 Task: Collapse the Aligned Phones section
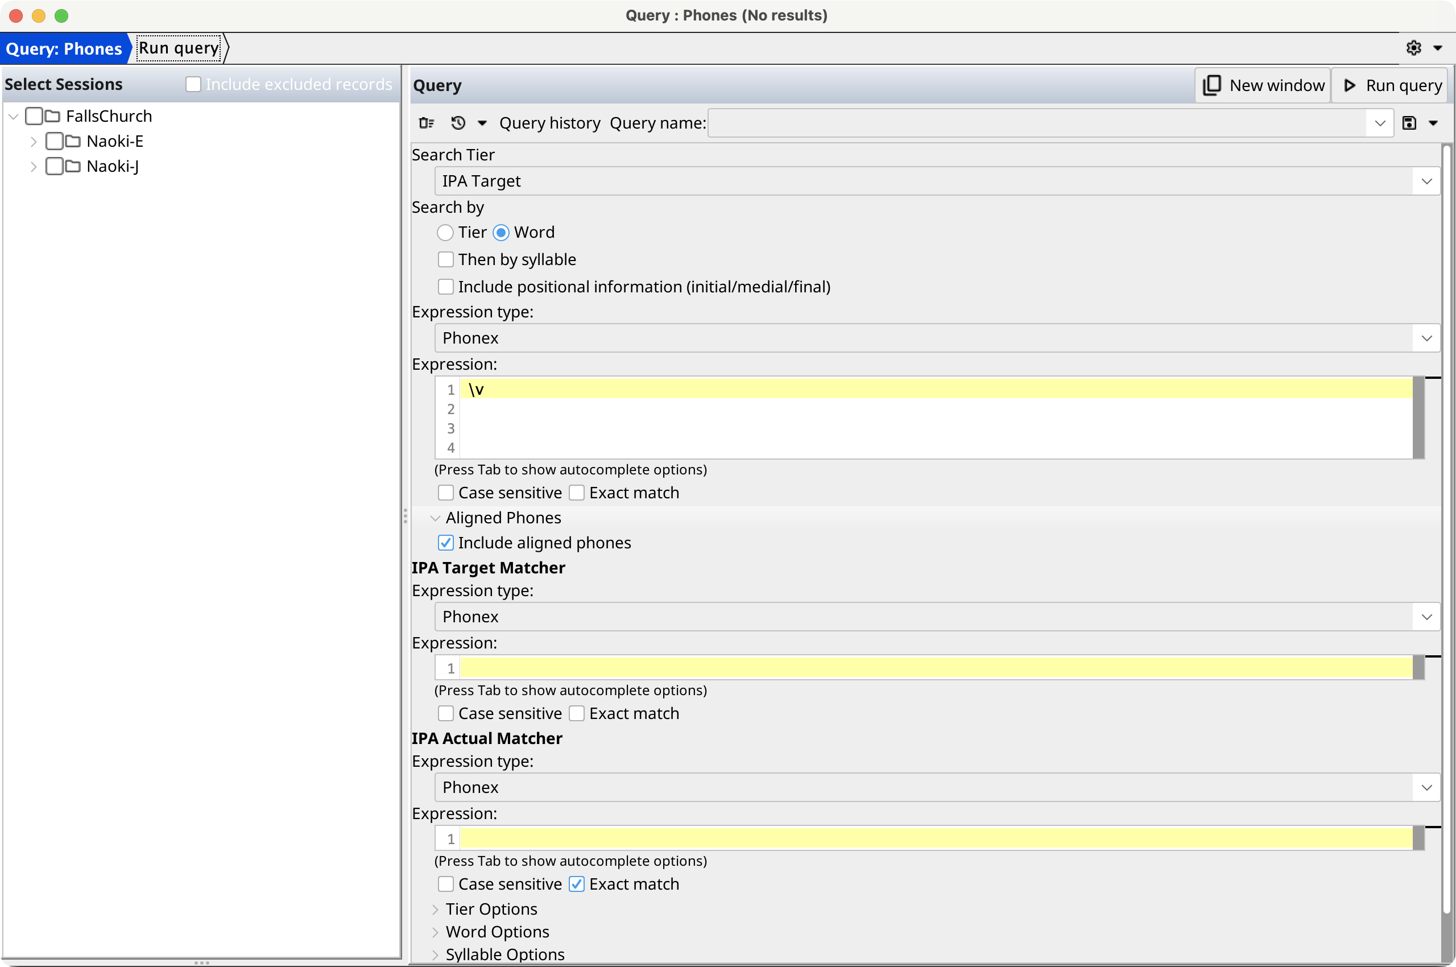pos(435,518)
